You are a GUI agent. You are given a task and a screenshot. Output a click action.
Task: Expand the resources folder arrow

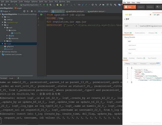pos(7,38)
